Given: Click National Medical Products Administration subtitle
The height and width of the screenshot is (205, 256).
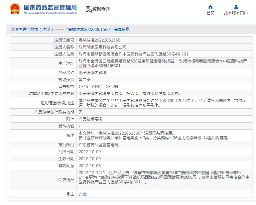Looking at the screenshot, I should pyautogui.click(x=50, y=13).
